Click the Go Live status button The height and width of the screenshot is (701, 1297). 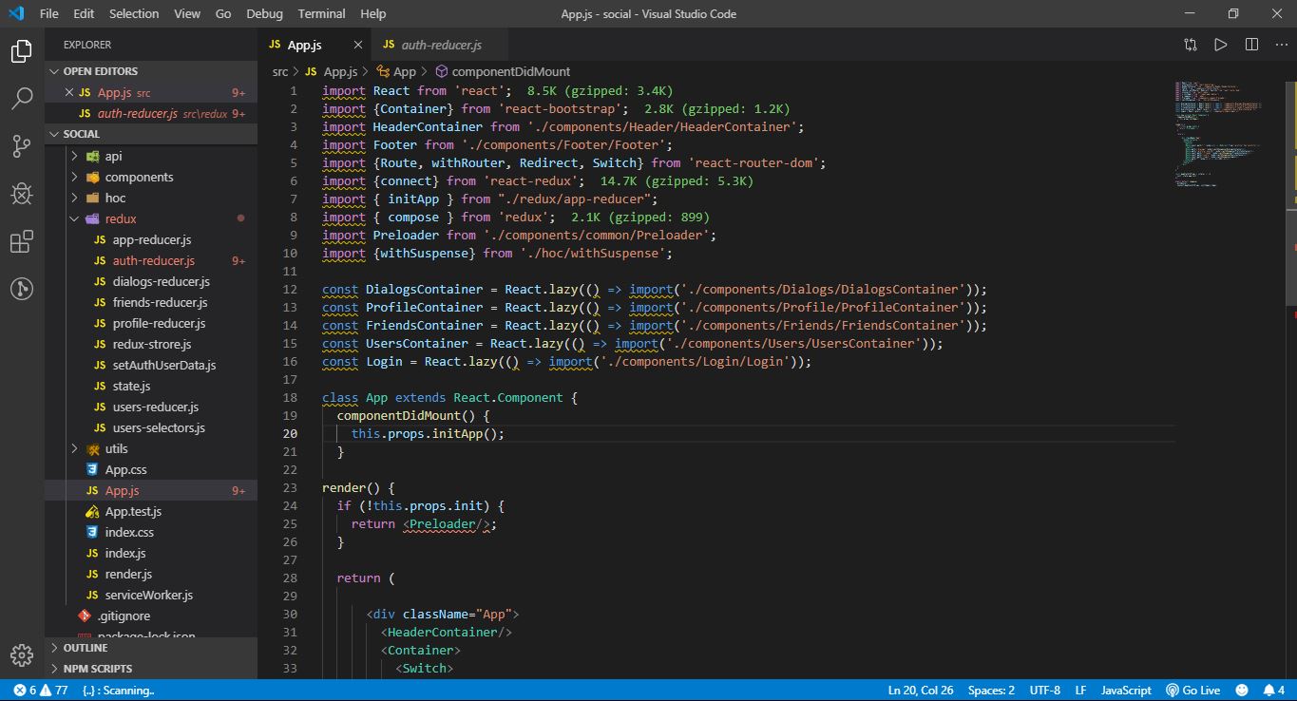[1192, 691]
